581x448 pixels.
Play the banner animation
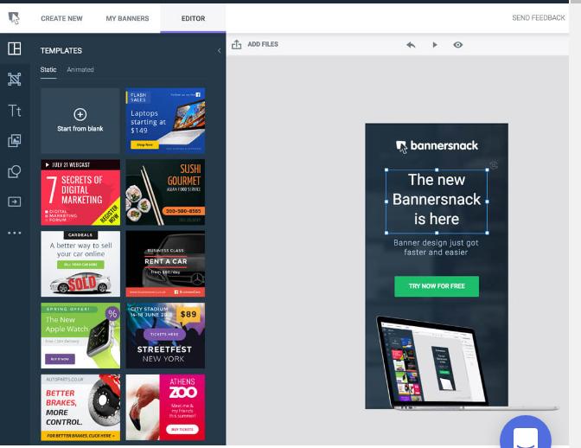pos(435,45)
